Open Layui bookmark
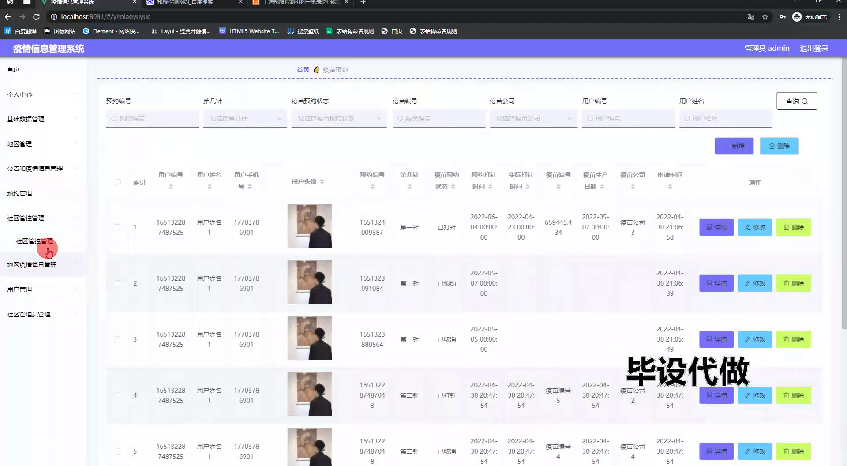The width and height of the screenshot is (847, 466). point(181,31)
